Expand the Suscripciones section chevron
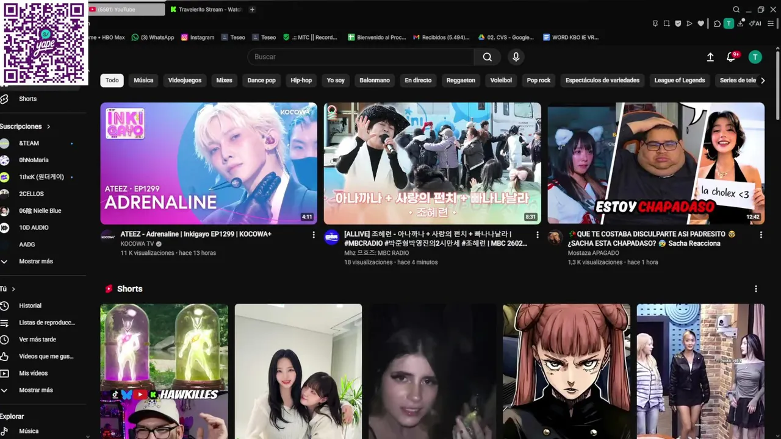Viewport: 781px width, 439px height. pos(48,126)
